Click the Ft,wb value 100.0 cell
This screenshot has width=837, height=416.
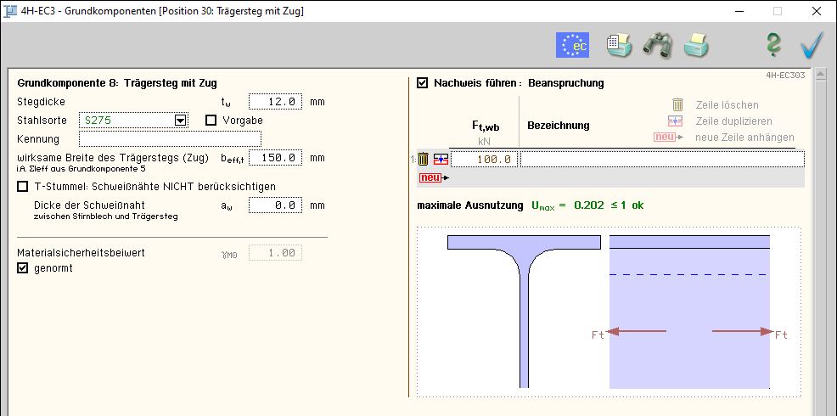tap(483, 159)
